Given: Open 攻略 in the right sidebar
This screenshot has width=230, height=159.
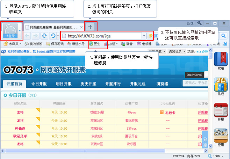Looking at the screenshot, I should tap(221, 60).
